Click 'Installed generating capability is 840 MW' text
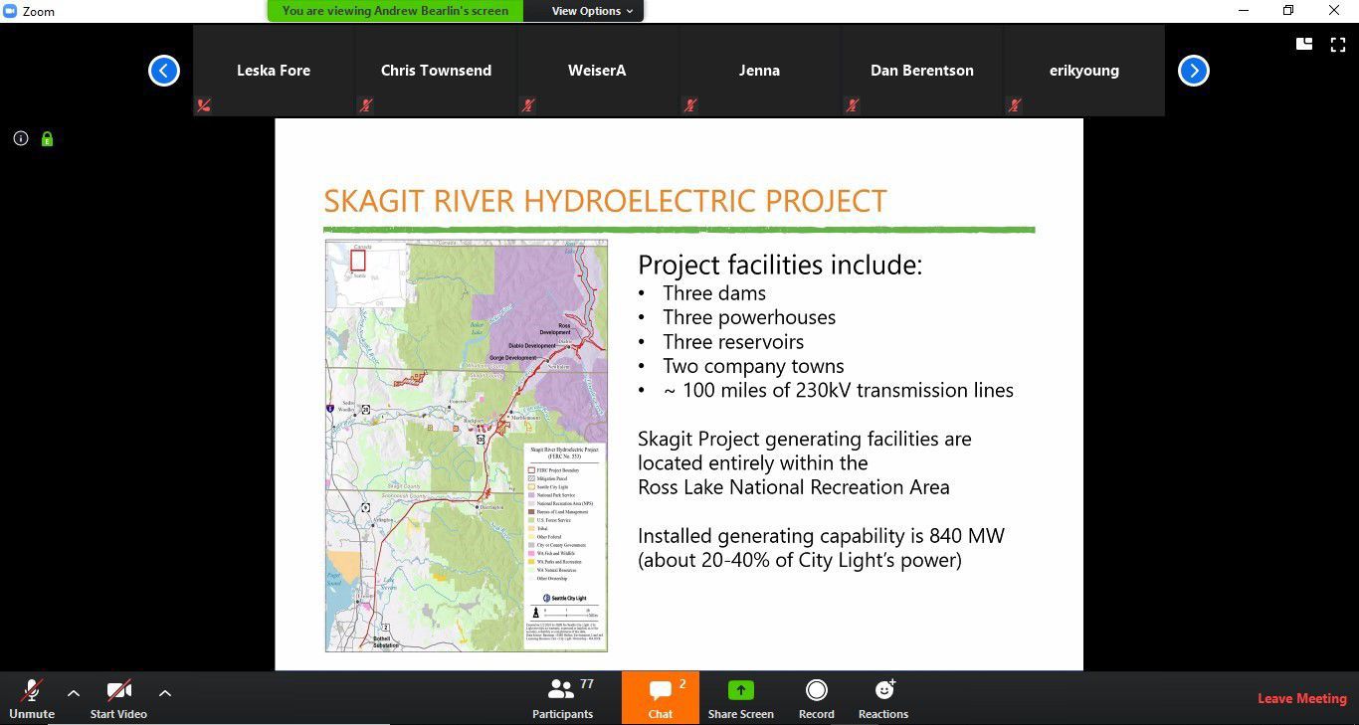This screenshot has height=725, width=1359. point(821,536)
